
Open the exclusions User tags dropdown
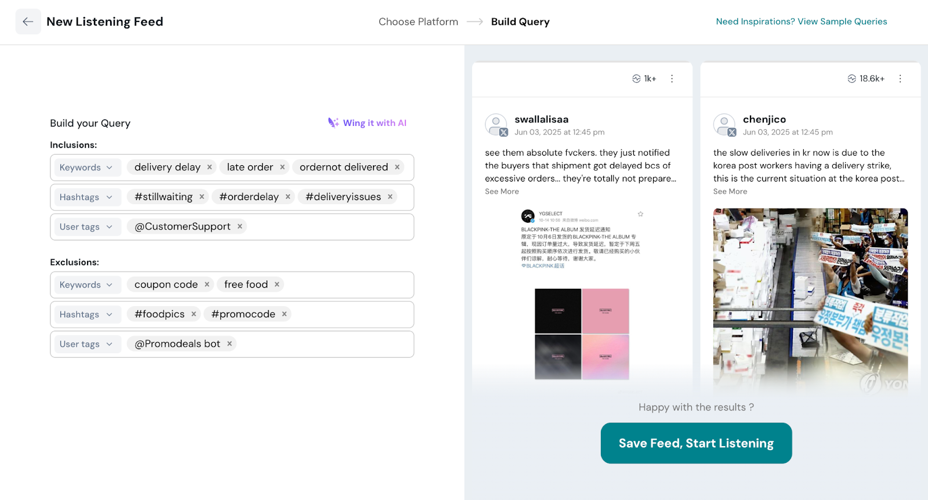tap(86, 344)
